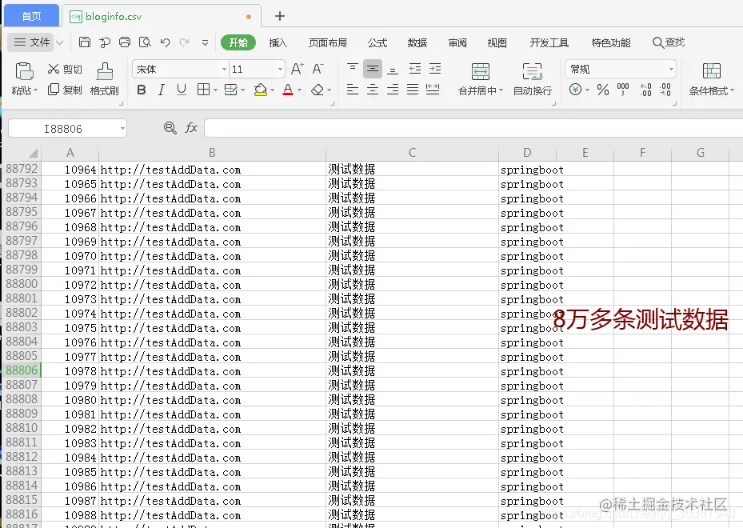
Task: Click Merge and Center 合并居中 button
Action: (481, 79)
